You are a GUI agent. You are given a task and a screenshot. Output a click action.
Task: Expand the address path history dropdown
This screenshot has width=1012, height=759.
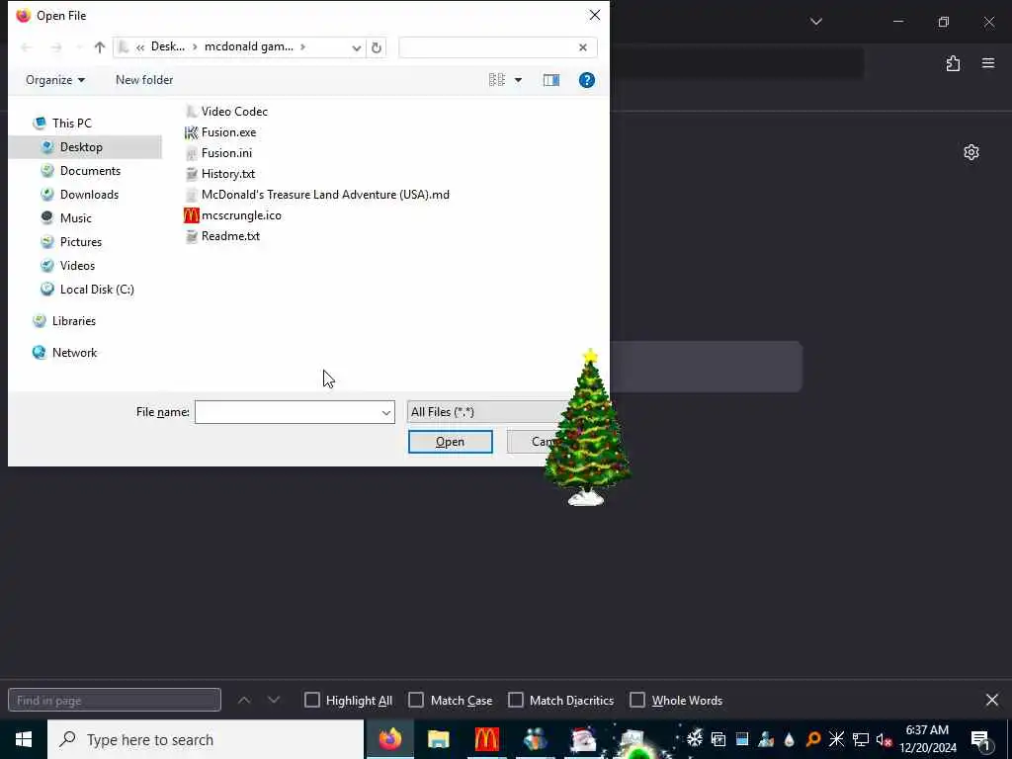click(x=356, y=47)
